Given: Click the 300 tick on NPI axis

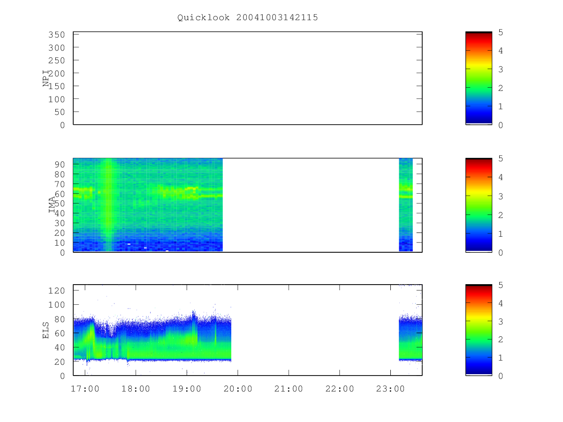Looking at the screenshot, I should click(x=57, y=47).
